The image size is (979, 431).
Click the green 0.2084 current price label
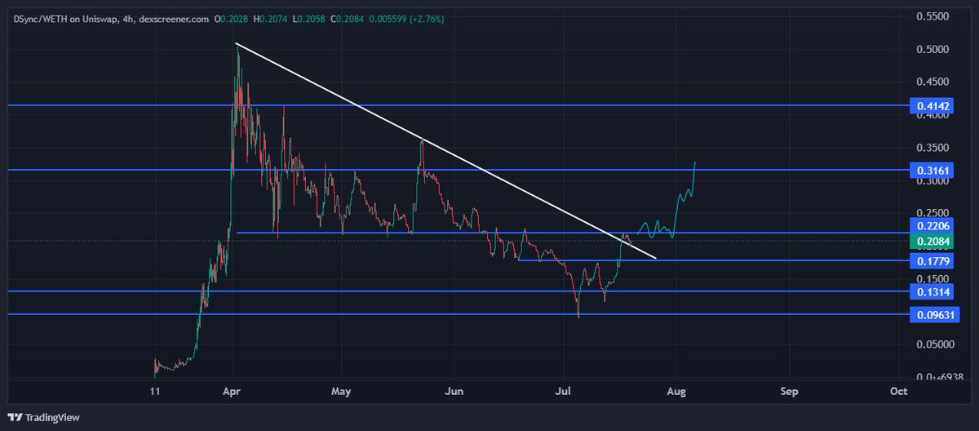[x=932, y=242]
